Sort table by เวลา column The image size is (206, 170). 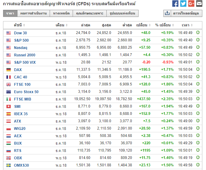click(187, 25)
